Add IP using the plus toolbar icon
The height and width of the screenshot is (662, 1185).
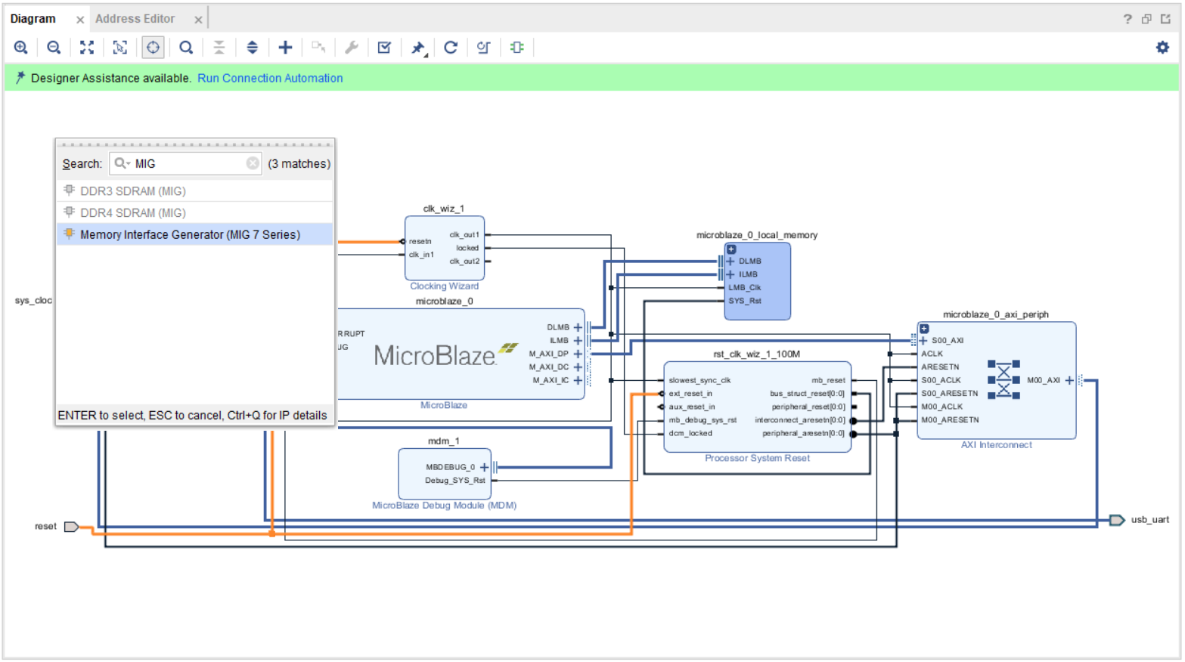tap(285, 47)
